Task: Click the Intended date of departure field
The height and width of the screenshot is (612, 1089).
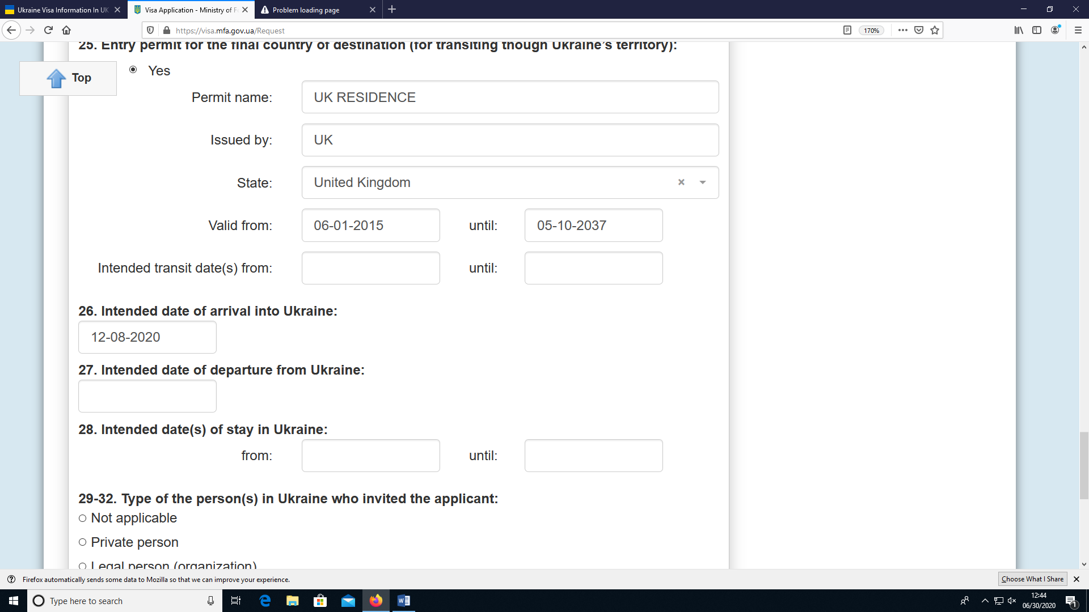Action: [147, 396]
